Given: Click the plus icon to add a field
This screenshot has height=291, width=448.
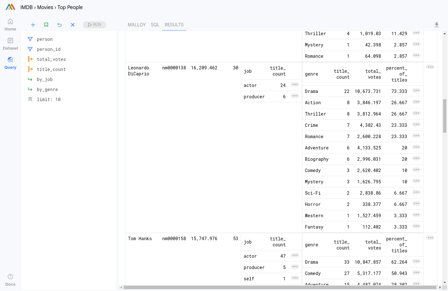Looking at the screenshot, I should coord(33,25).
